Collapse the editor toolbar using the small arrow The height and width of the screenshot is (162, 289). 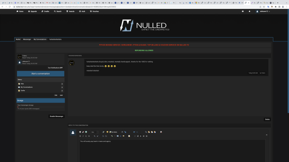pos(267,135)
